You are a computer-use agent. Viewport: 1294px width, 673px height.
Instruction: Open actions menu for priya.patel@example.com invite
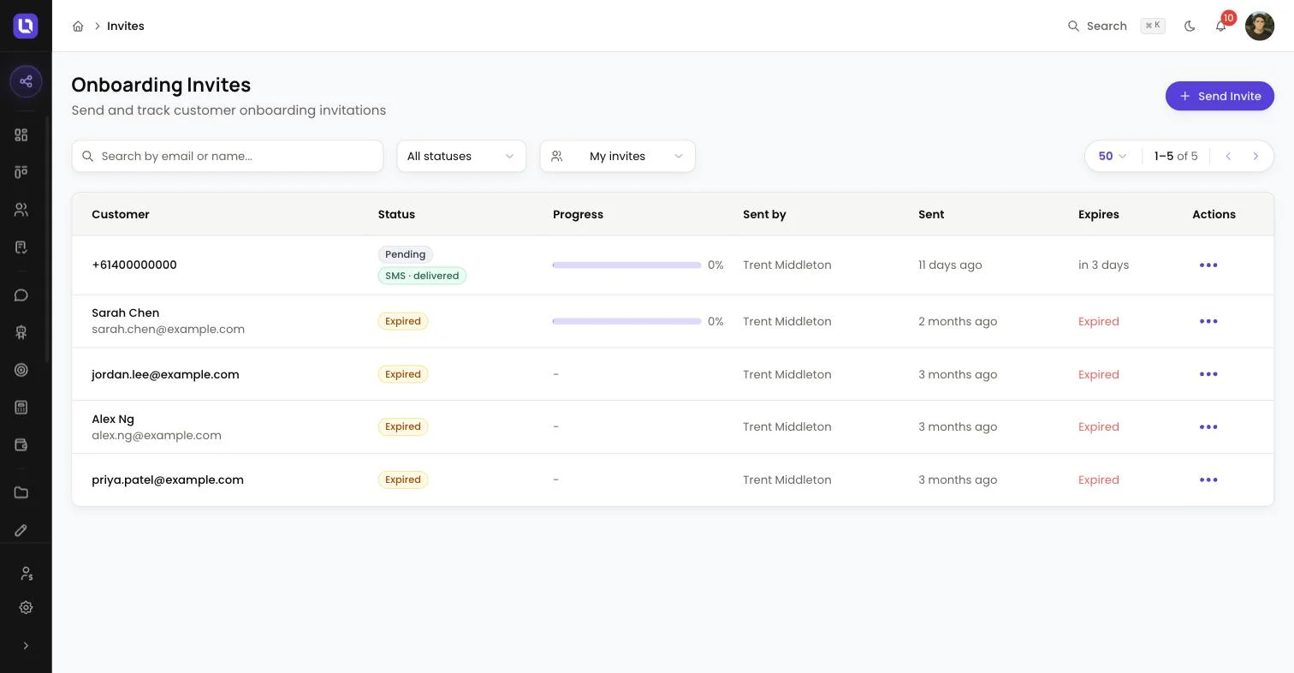1208,480
